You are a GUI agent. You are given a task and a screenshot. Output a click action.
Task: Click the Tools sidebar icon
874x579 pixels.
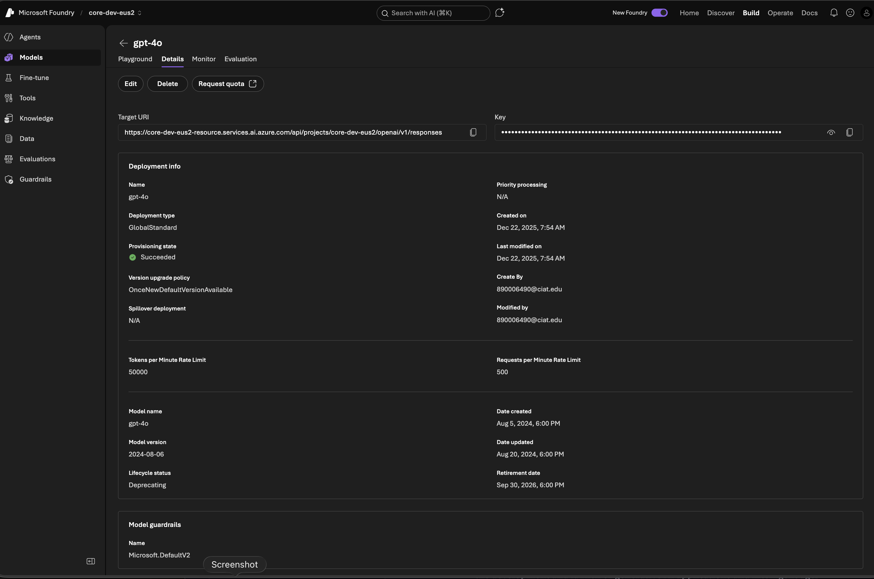(9, 98)
